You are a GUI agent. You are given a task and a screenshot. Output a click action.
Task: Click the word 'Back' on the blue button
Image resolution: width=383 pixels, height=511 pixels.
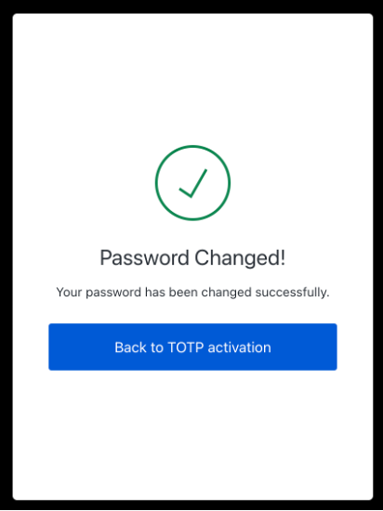130,347
